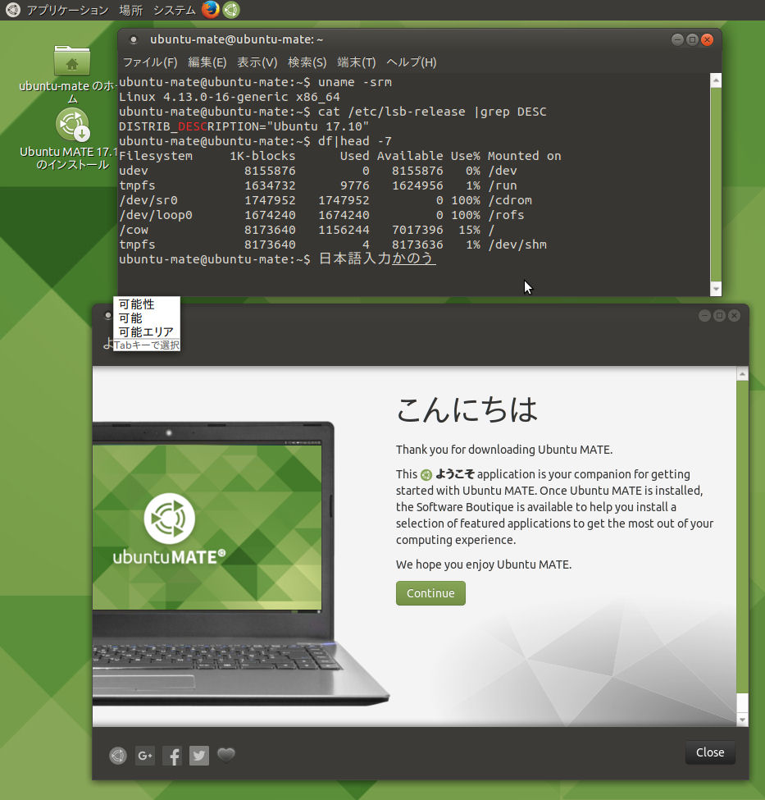Maximize the Welcome window

click(x=719, y=316)
